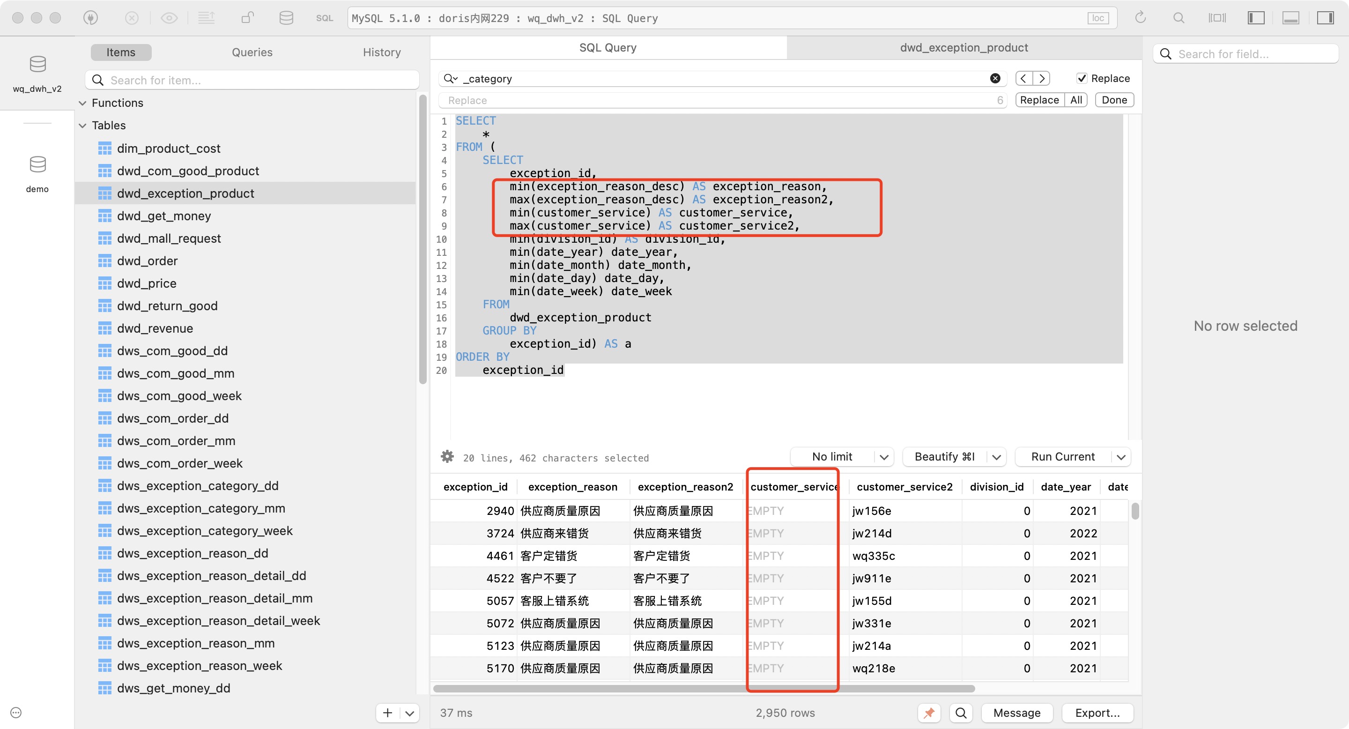
Task: Uncheck the Replace checkbox
Action: 1081,79
